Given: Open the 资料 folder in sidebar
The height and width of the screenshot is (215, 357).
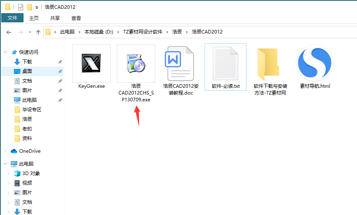Looking at the screenshot, I should coord(27,138).
